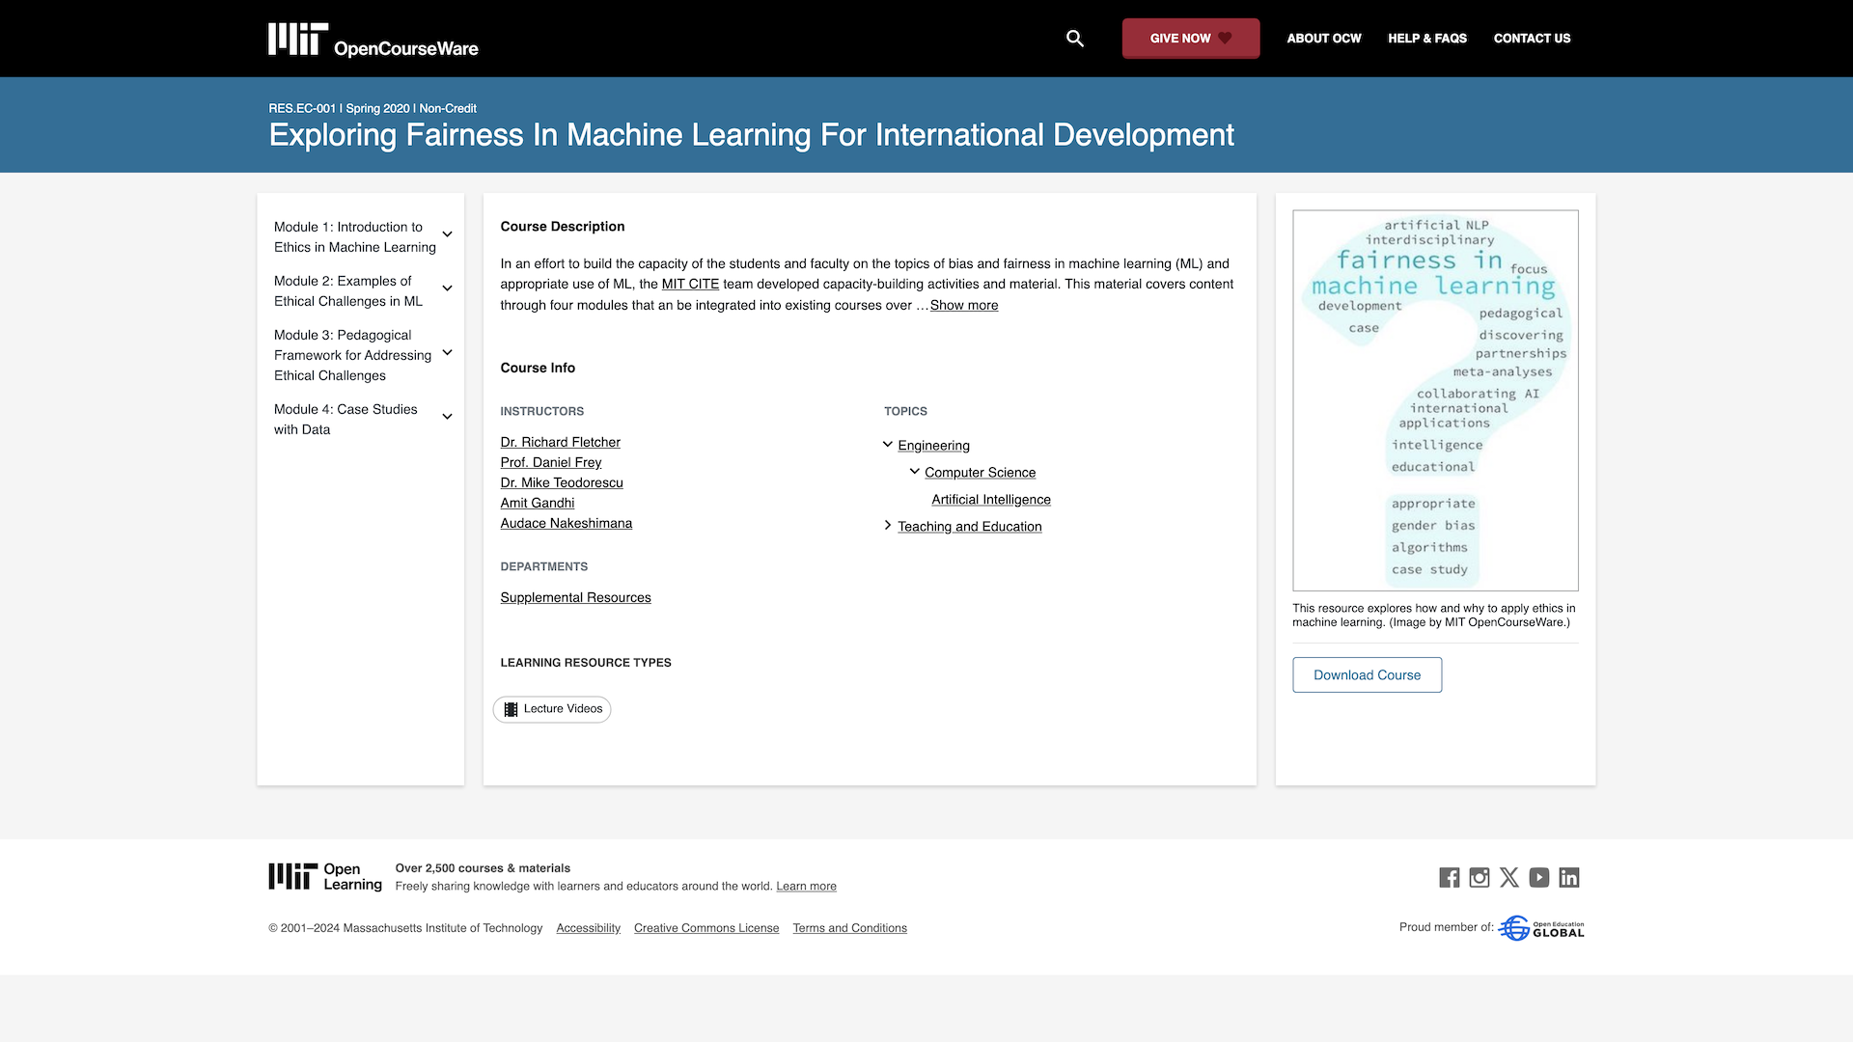
Task: Open the Accessibility footer link
Action: (588, 928)
